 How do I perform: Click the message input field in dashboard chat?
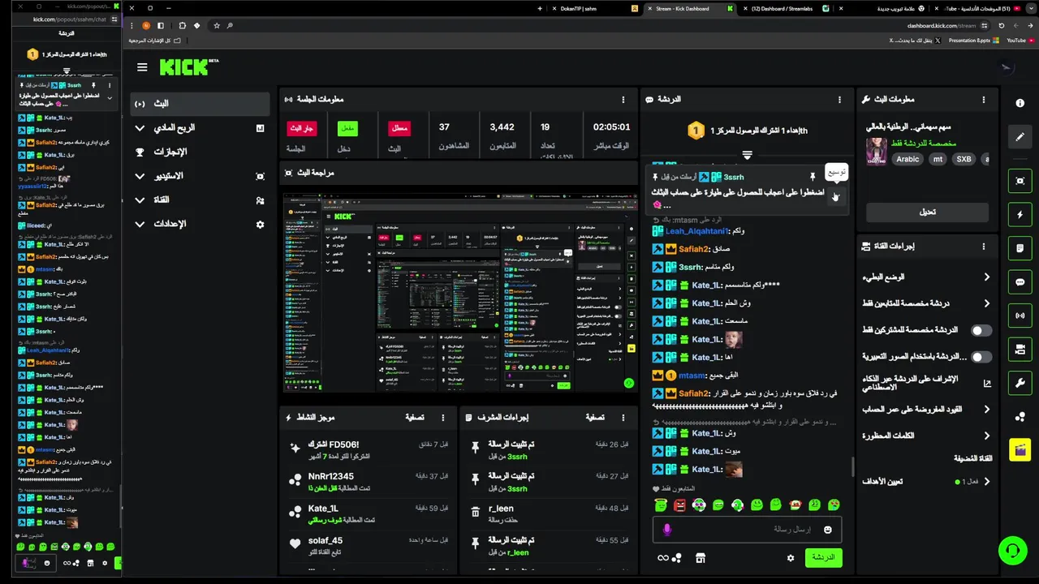747,530
